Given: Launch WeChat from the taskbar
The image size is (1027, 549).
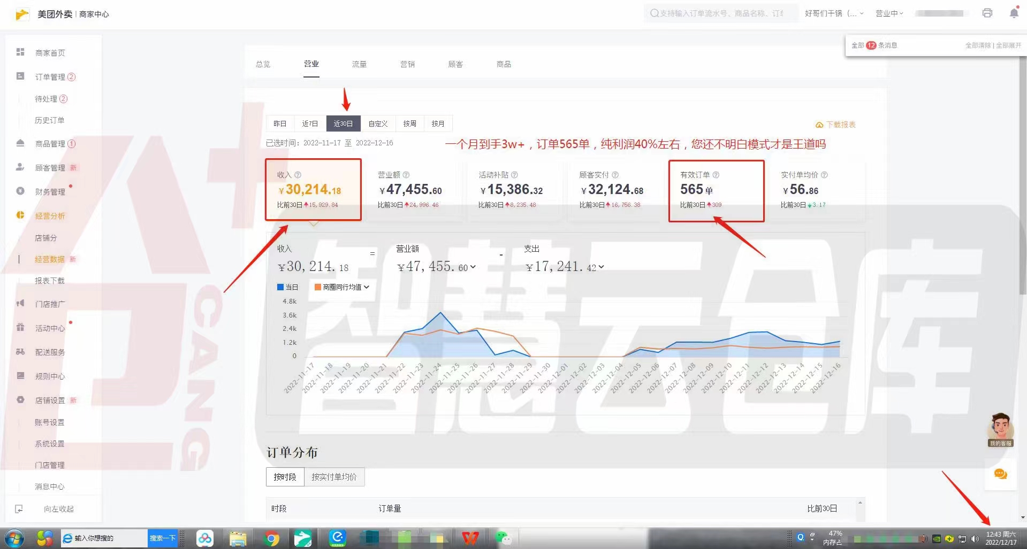Looking at the screenshot, I should (504, 538).
